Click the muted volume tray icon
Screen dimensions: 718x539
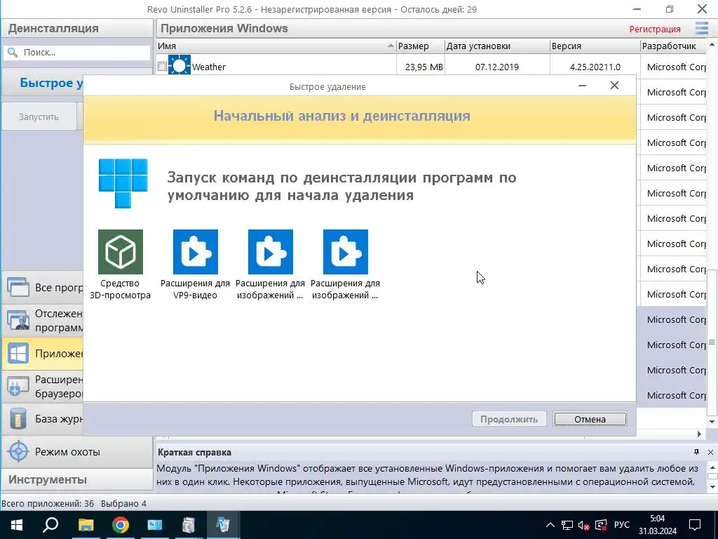click(583, 525)
